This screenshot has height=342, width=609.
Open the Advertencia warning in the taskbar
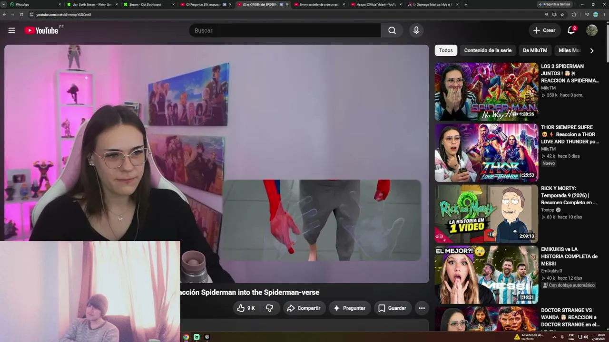click(528, 337)
